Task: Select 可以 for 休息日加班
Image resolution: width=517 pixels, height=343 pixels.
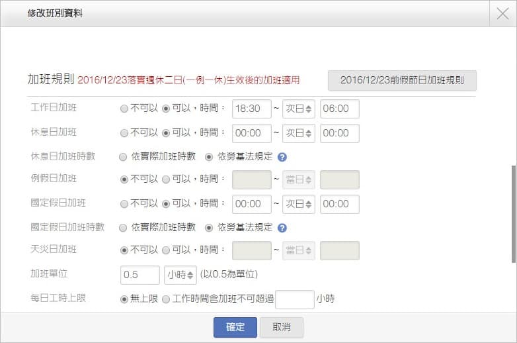Action: 166,133
